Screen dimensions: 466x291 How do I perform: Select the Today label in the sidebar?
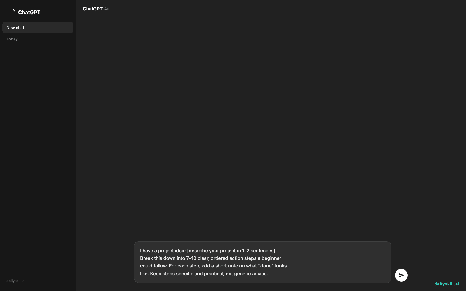[12, 39]
